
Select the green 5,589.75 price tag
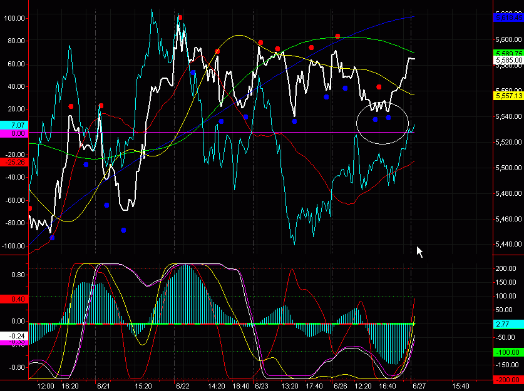(508, 53)
